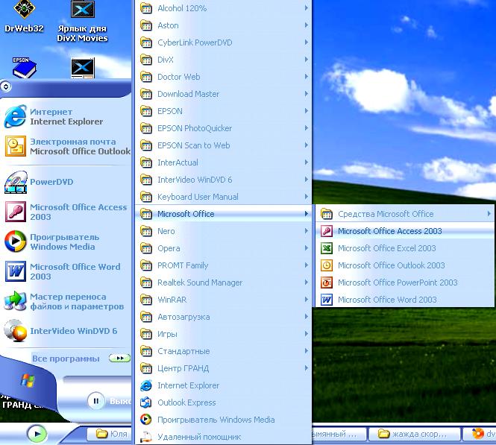This screenshot has width=496, height=445.
Task: Select Microsoft Office PowerPoint 2003 label
Action: 398,283
